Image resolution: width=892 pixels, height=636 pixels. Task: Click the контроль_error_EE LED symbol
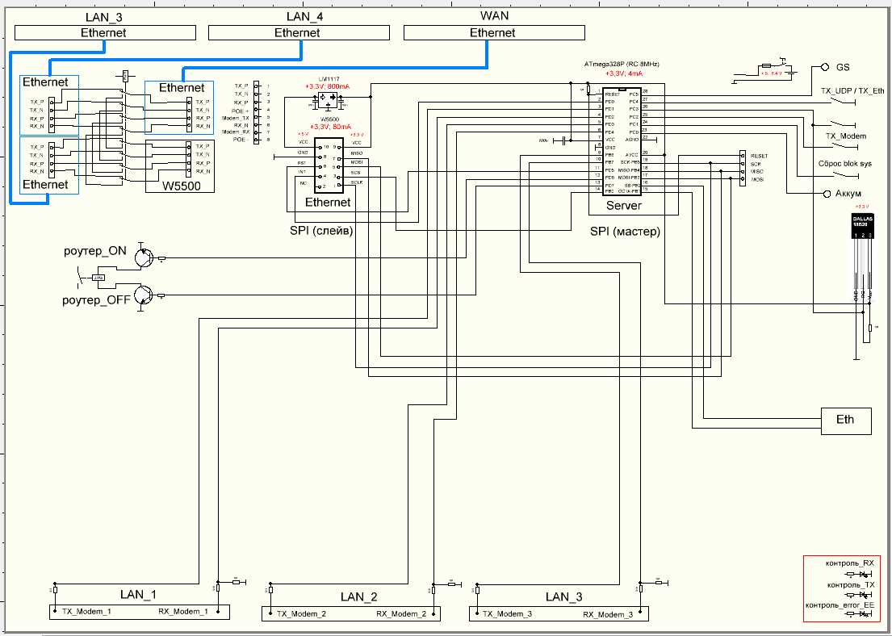(x=861, y=614)
